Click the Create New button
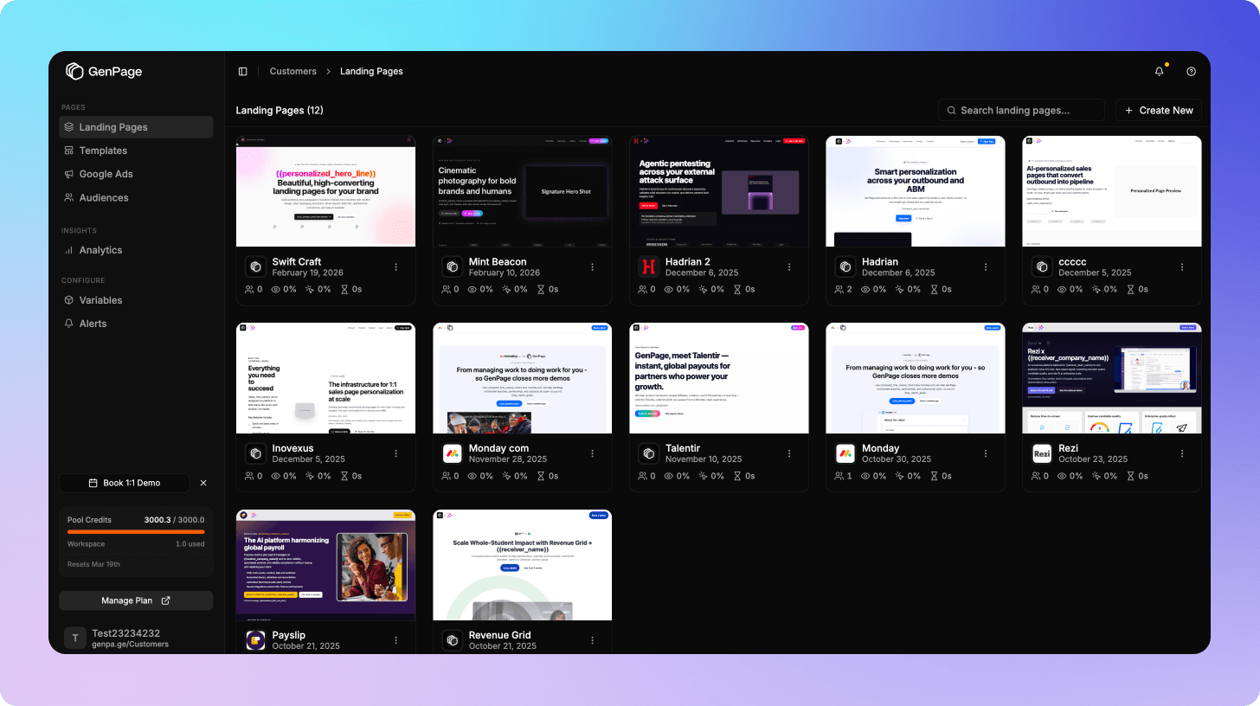1260x706 pixels. [x=1158, y=110]
